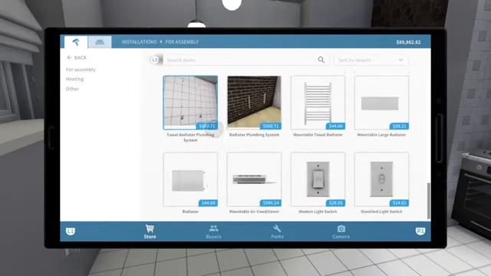Open the Camera tab
Image resolution: width=491 pixels, height=276 pixels.
[341, 232]
